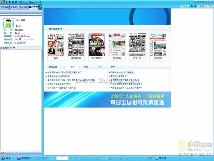214x161 pixels.
Task: Click the user avatar picture
Action: click(8, 23)
